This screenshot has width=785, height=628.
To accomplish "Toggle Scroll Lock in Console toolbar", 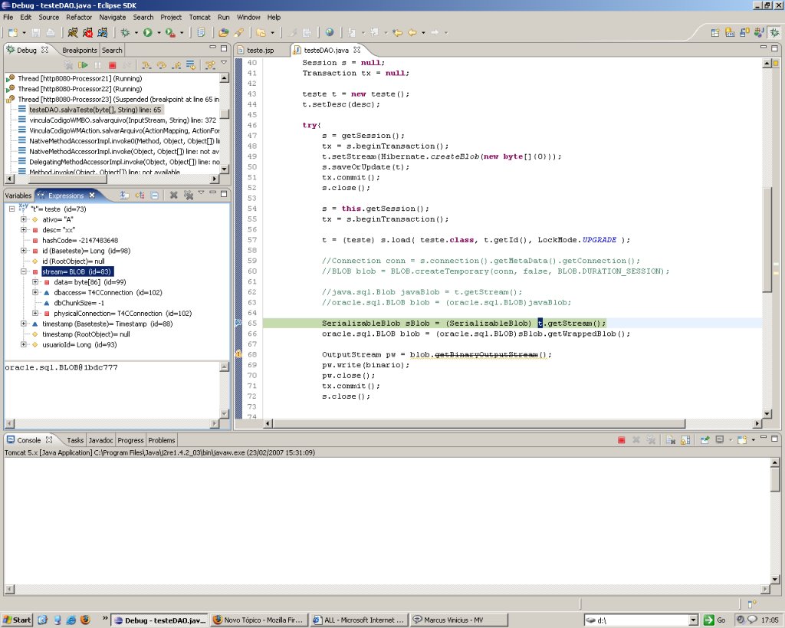I will 685,440.
